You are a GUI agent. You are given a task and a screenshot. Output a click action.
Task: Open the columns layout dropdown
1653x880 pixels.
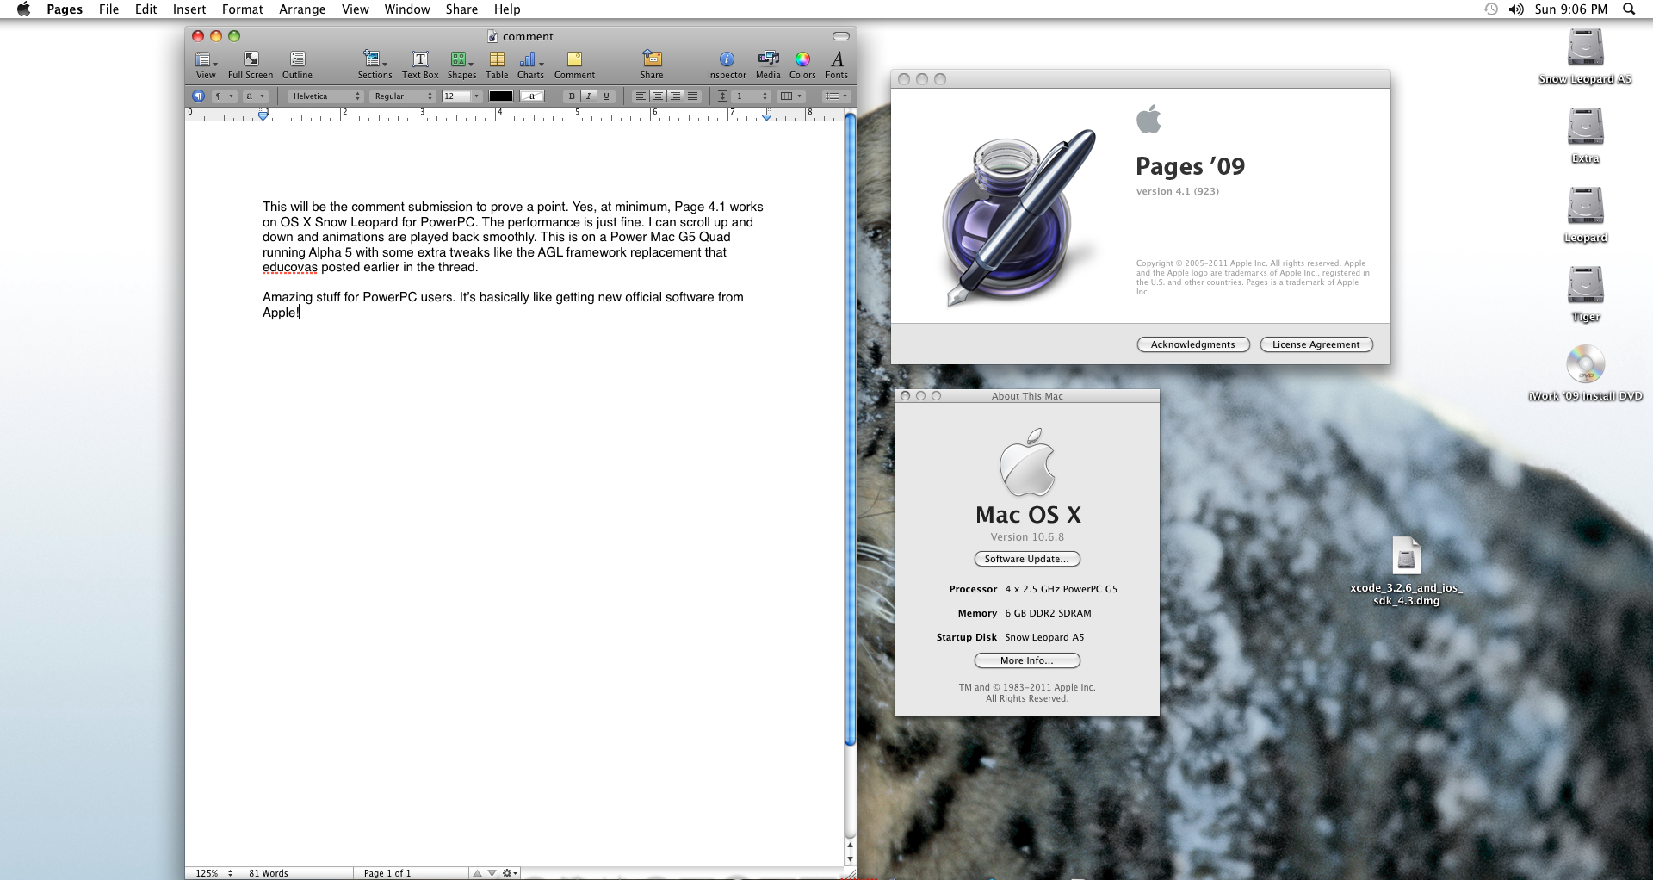[x=790, y=96]
